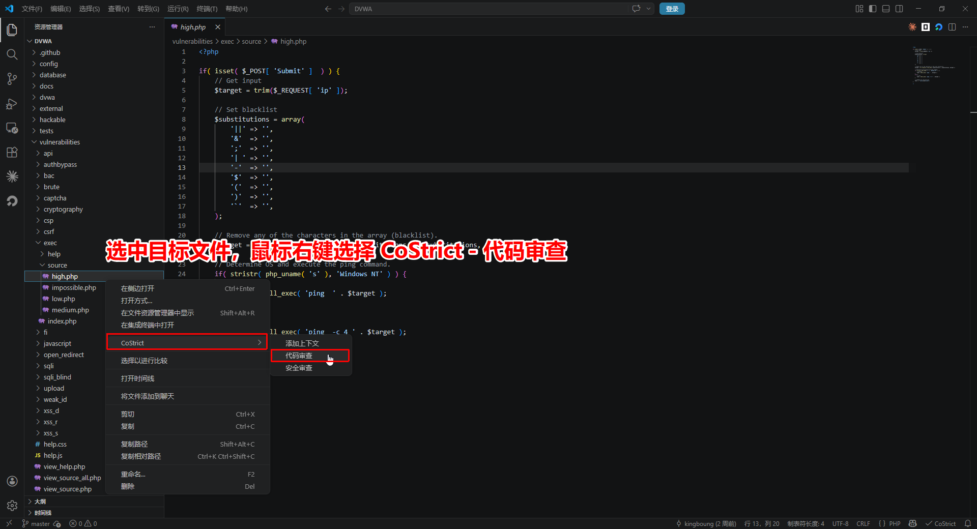
Task: Open notifications bell in status bar
Action: tap(968, 523)
